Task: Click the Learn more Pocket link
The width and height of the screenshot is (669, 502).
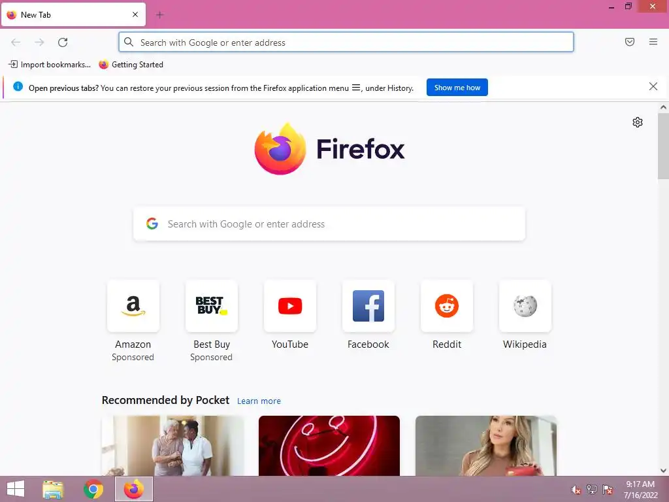Action: [x=259, y=401]
